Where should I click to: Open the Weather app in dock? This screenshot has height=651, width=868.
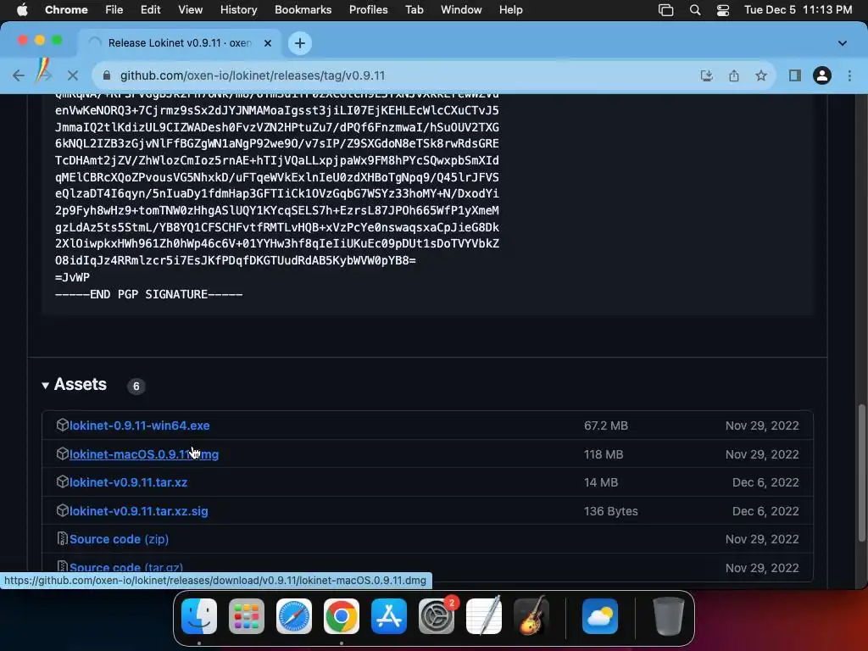coord(600,615)
